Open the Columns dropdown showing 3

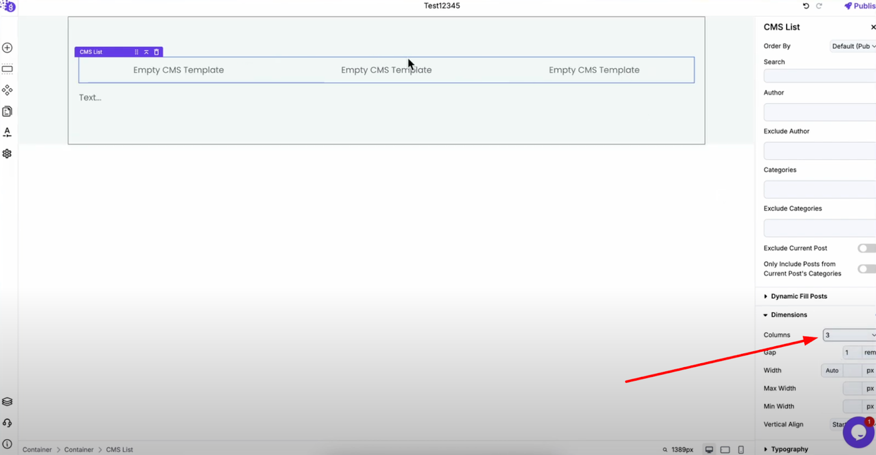pyautogui.click(x=850, y=335)
